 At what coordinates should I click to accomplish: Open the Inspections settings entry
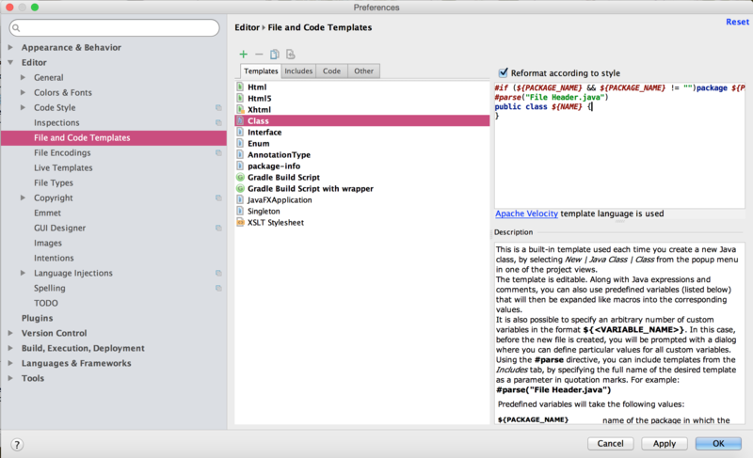click(x=56, y=123)
